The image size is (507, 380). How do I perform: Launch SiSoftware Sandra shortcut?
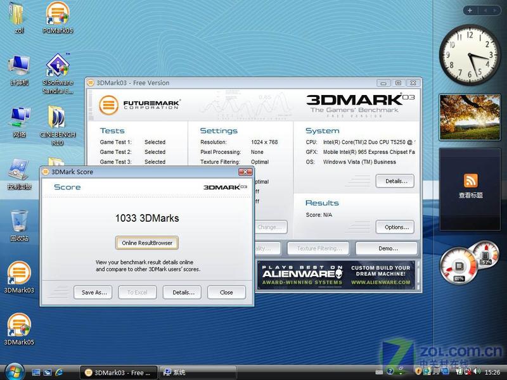click(58, 73)
